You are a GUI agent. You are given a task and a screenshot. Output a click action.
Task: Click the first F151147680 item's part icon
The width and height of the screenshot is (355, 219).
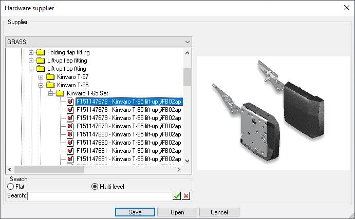[70, 134]
